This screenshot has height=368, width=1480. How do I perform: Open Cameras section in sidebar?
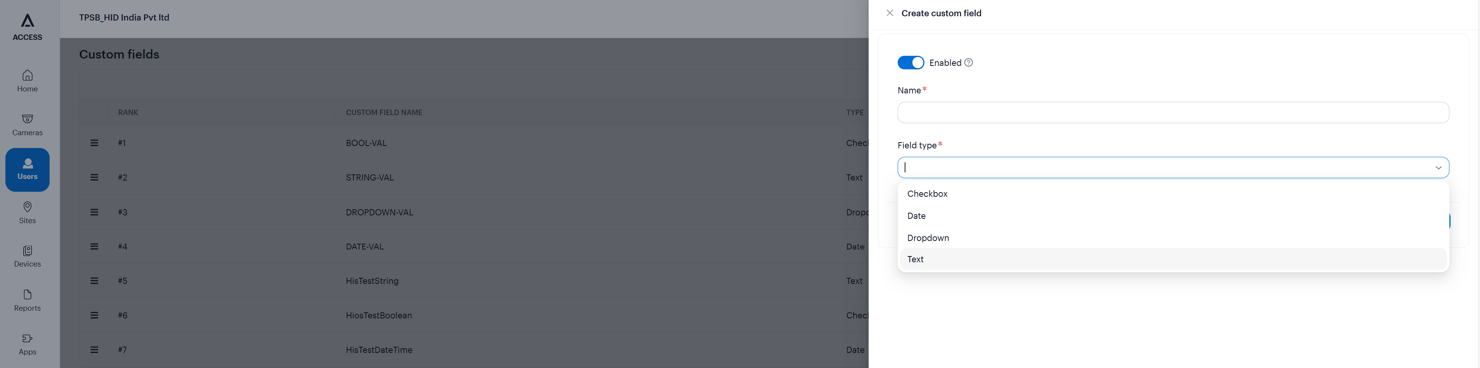point(28,125)
